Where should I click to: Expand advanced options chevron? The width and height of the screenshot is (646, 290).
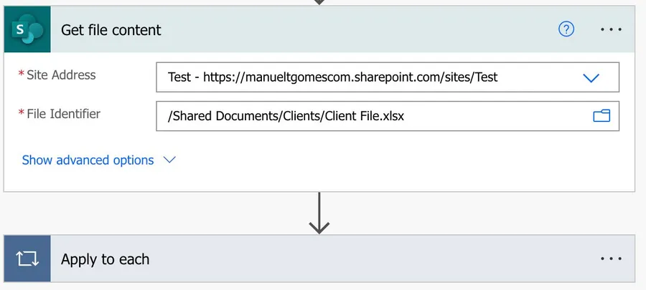click(x=170, y=160)
